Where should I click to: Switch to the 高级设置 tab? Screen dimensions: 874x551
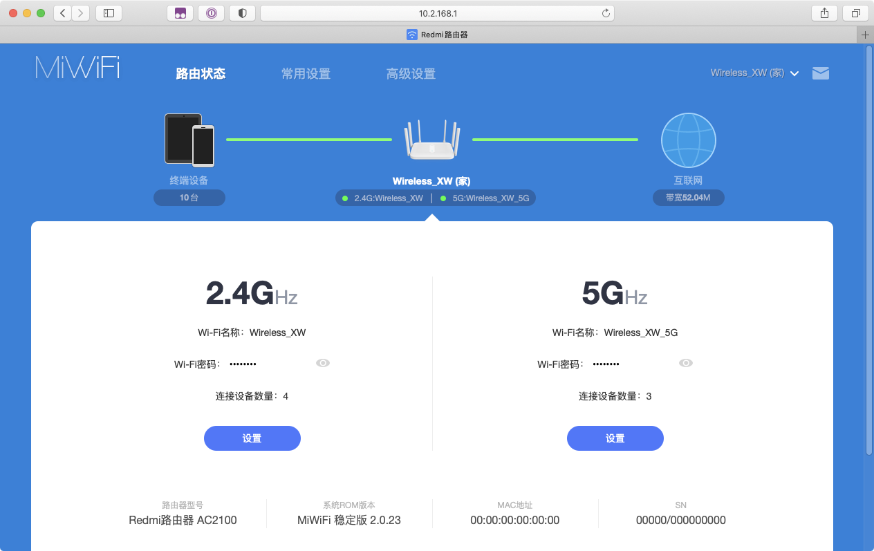click(x=411, y=74)
